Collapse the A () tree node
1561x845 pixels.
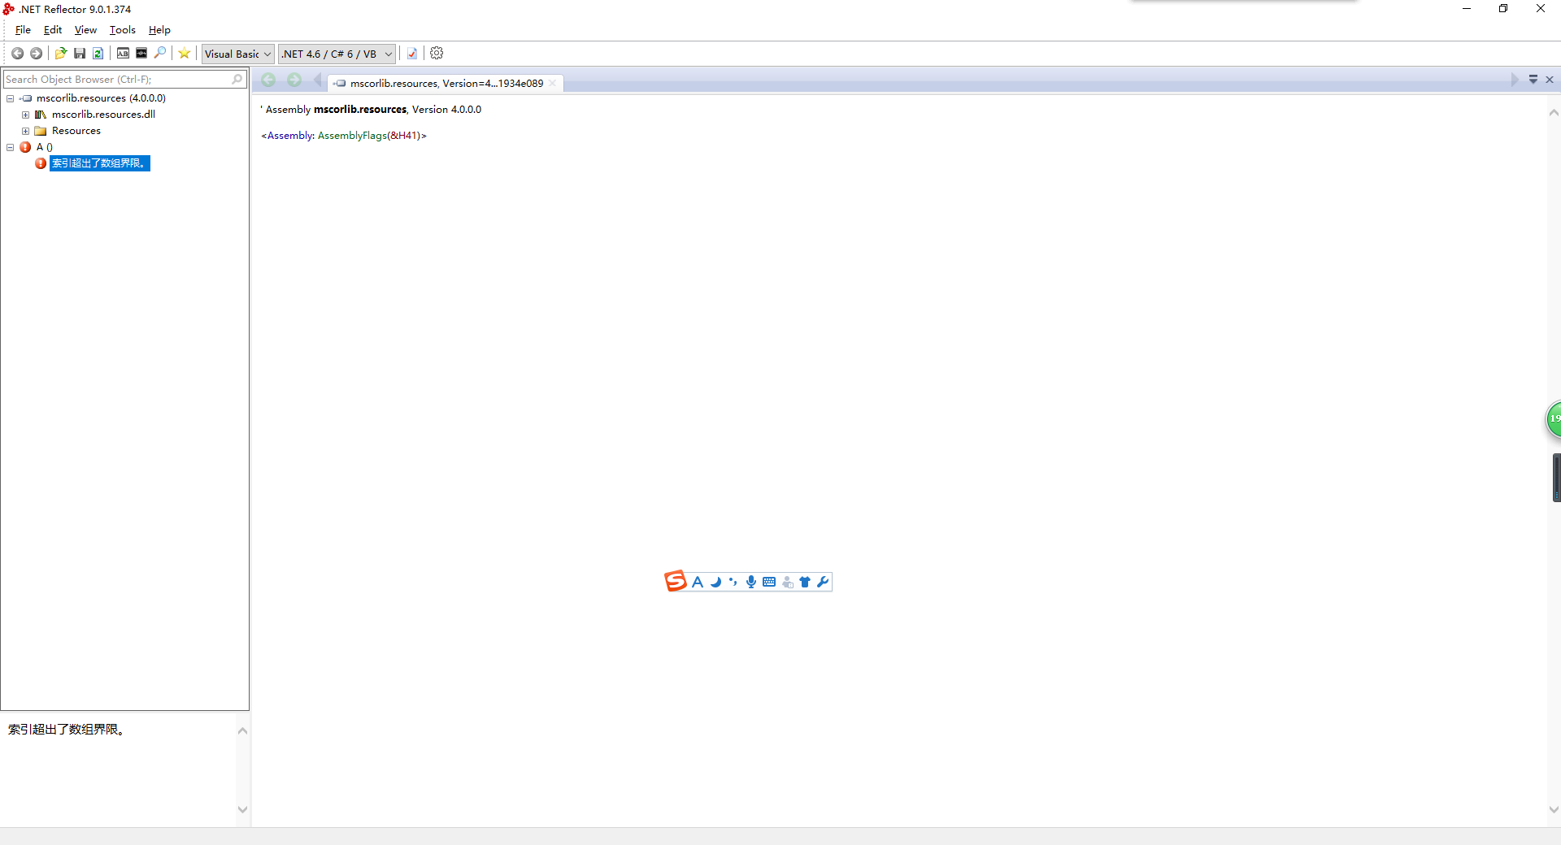point(10,147)
